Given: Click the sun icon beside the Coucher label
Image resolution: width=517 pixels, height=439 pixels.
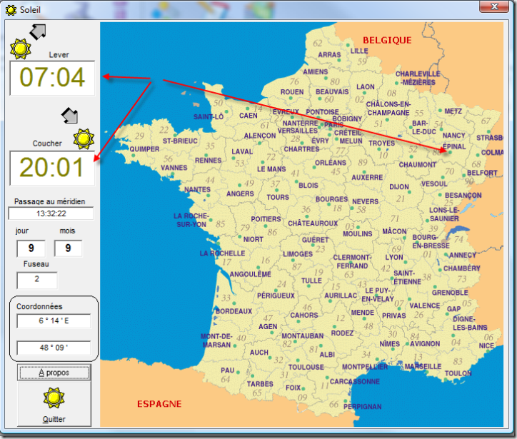Looking at the screenshot, I should pos(84,138).
